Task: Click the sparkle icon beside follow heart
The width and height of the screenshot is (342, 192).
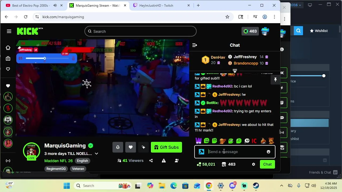Action: [x=143, y=147]
